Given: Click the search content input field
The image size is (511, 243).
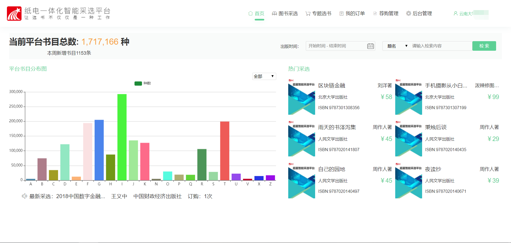Looking at the screenshot, I should coord(440,46).
